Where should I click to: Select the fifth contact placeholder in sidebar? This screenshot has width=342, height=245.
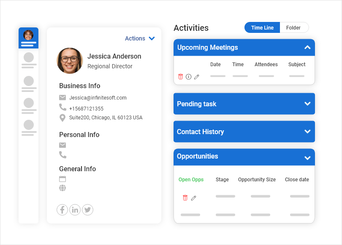tap(29, 128)
